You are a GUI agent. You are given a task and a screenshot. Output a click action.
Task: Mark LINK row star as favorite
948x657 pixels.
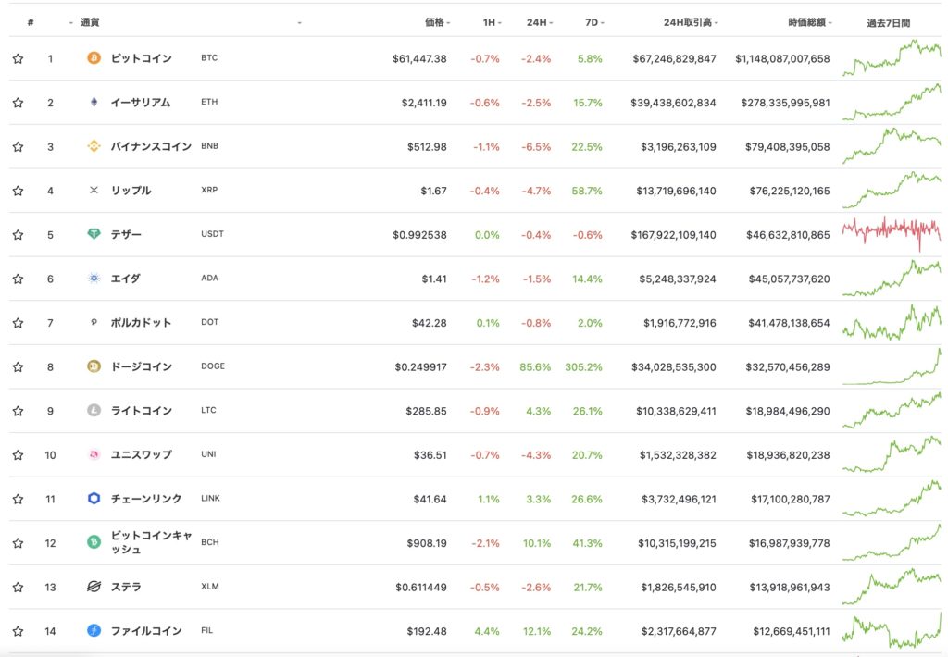(x=19, y=500)
